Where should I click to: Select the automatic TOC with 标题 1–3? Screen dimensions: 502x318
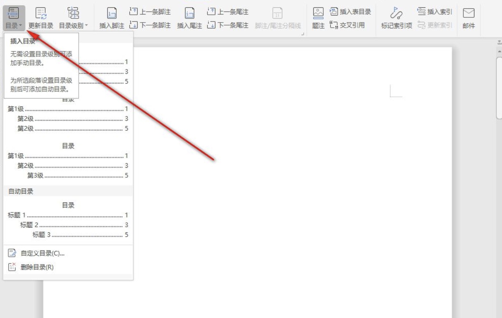click(x=68, y=220)
